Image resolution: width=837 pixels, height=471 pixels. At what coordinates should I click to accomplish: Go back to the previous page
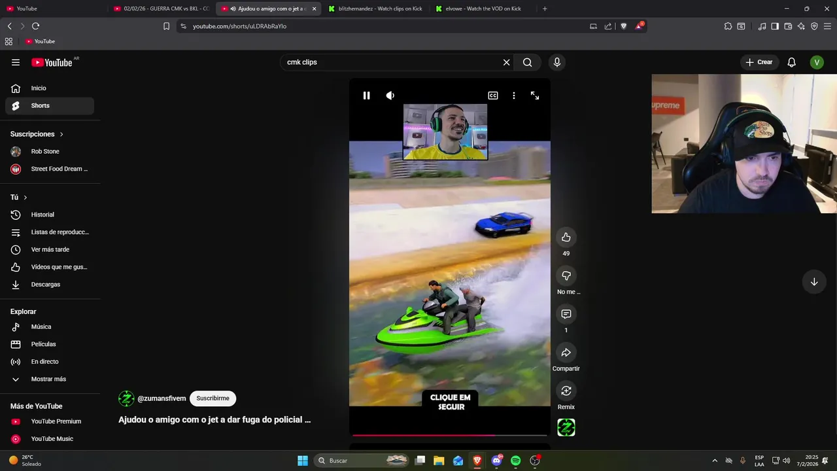[x=9, y=26]
